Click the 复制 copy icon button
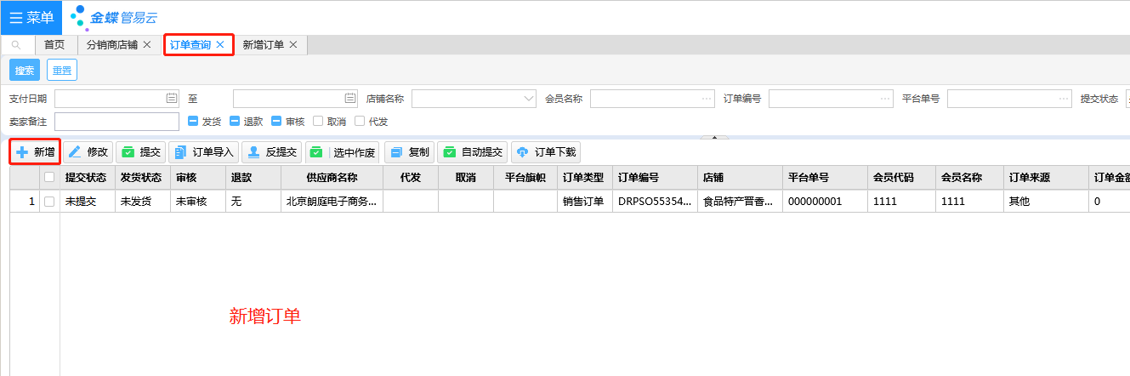This screenshot has height=376, width=1130. (x=409, y=152)
